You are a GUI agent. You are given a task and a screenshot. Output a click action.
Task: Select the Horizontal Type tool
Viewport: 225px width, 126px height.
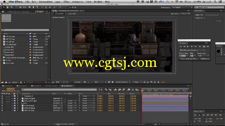[37, 7]
